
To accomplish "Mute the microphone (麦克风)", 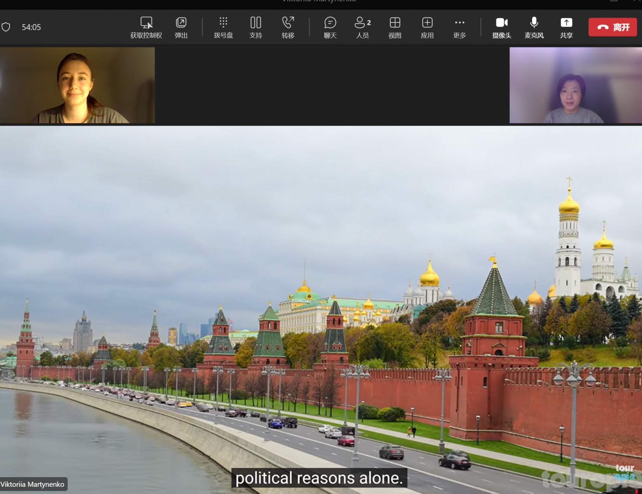I will click(534, 23).
